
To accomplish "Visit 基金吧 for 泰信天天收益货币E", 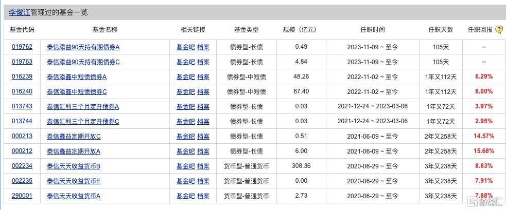I will click(185, 181).
